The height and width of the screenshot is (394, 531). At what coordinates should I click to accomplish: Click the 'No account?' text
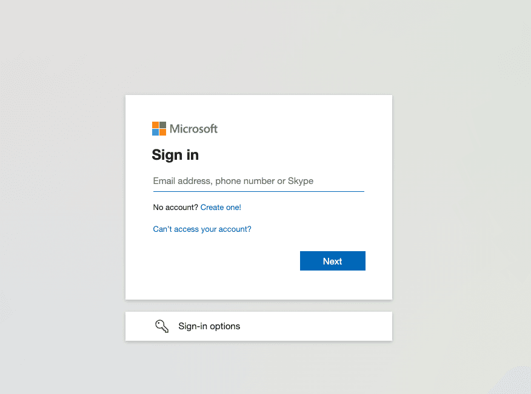click(x=175, y=208)
